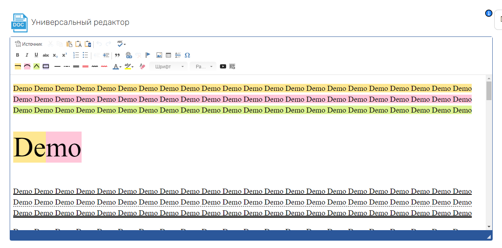
Task: Click the editor vertical scrollbar thumb
Action: (x=489, y=90)
